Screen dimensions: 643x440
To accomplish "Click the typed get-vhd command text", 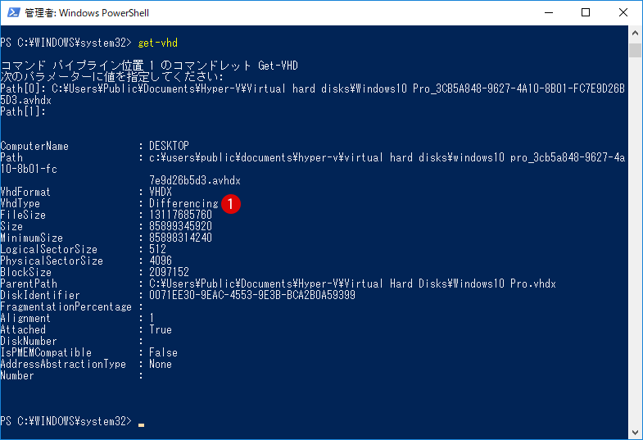I will (x=158, y=43).
